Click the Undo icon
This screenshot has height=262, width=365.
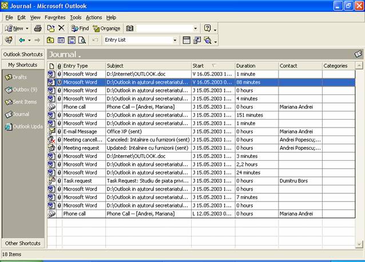[95, 40]
